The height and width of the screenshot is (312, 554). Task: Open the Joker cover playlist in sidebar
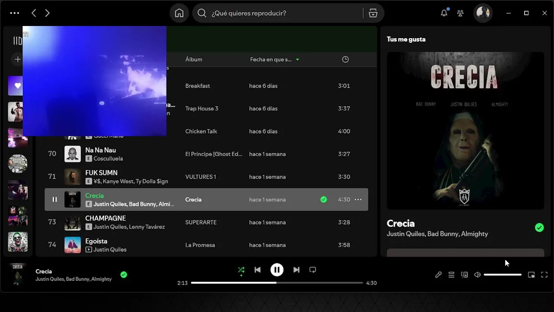point(18,242)
